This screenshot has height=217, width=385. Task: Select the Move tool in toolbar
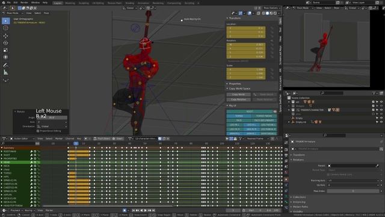pyautogui.click(x=5, y=36)
